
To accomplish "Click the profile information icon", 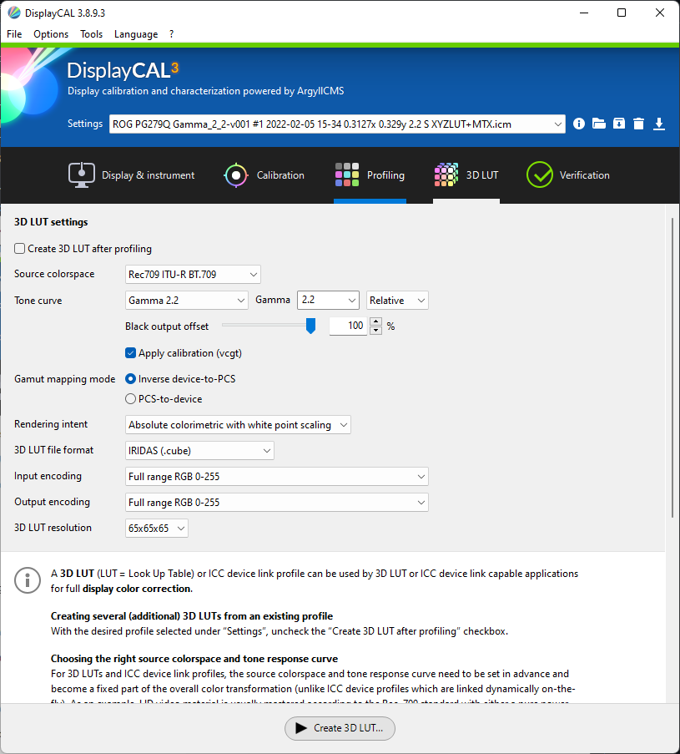I will click(x=578, y=124).
